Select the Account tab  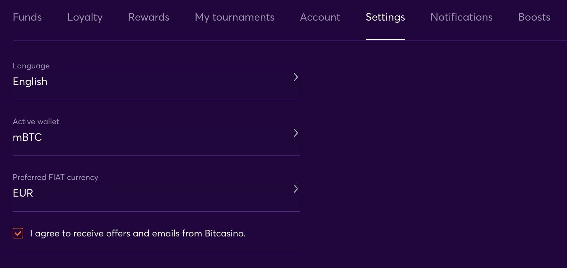pyautogui.click(x=320, y=17)
